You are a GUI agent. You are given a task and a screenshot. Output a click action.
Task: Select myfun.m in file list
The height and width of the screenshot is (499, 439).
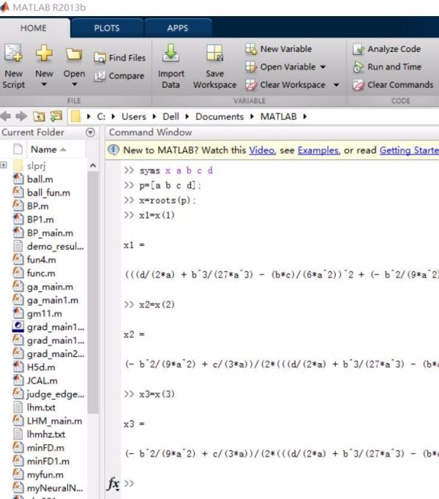coord(45,475)
